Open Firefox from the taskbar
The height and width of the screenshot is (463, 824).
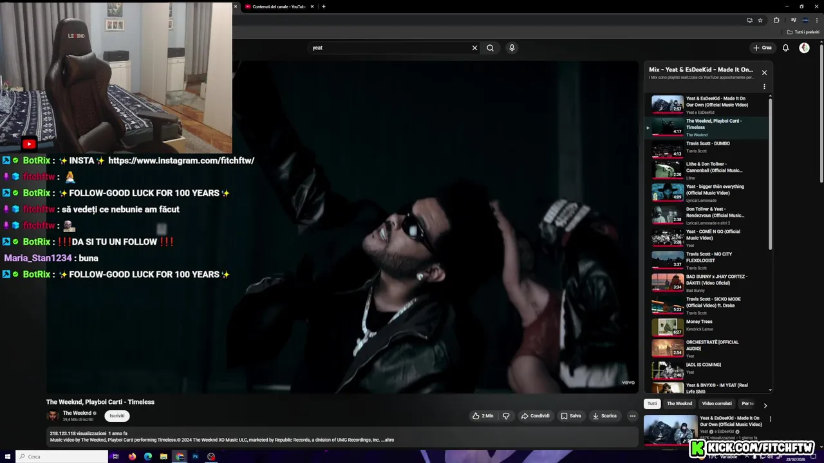[x=133, y=457]
